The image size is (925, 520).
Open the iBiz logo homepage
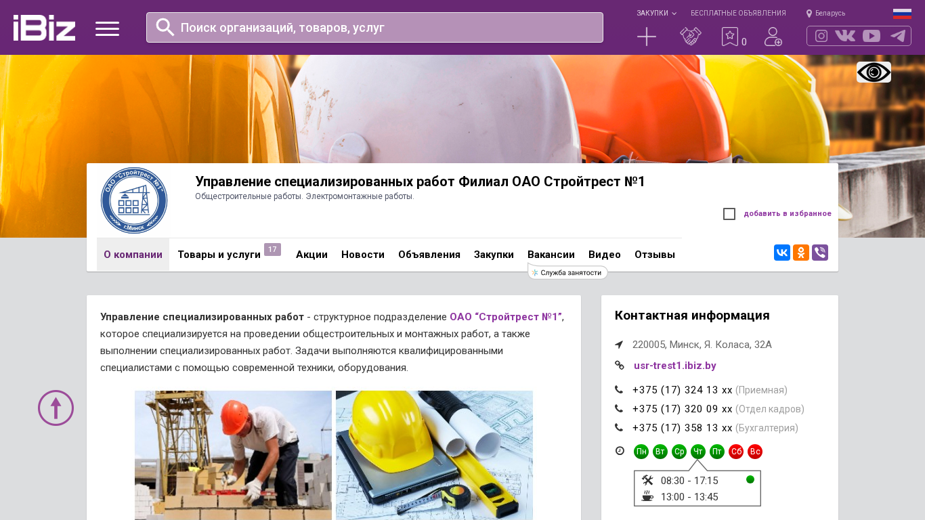coord(44,28)
